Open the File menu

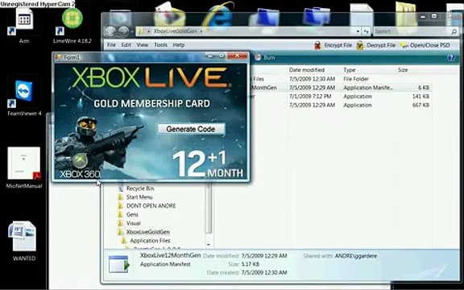pyautogui.click(x=111, y=45)
